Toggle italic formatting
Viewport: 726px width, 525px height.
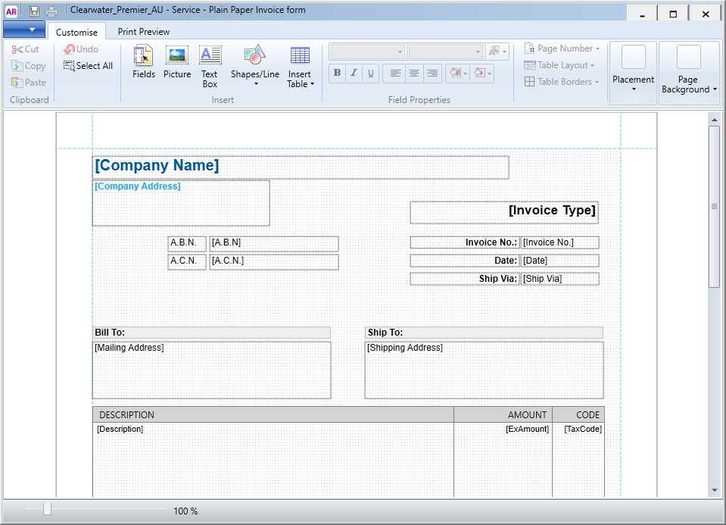(354, 73)
